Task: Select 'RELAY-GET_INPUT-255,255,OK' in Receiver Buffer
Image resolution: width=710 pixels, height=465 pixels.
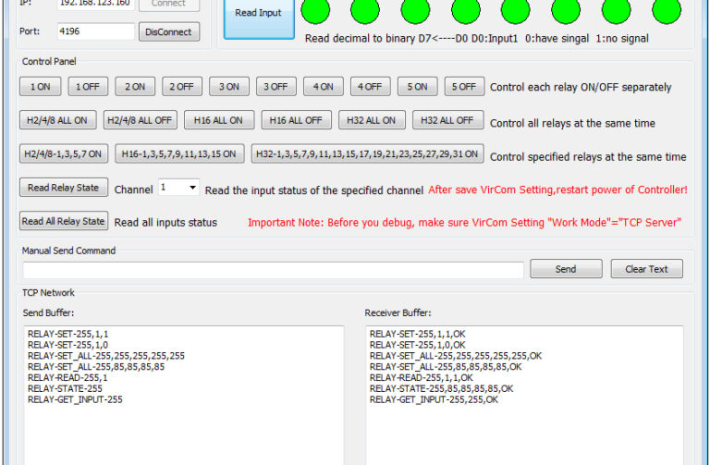Action: 434,398
